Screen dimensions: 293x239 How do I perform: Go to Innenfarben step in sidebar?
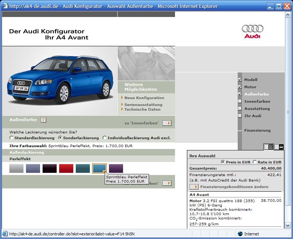coord(257,102)
